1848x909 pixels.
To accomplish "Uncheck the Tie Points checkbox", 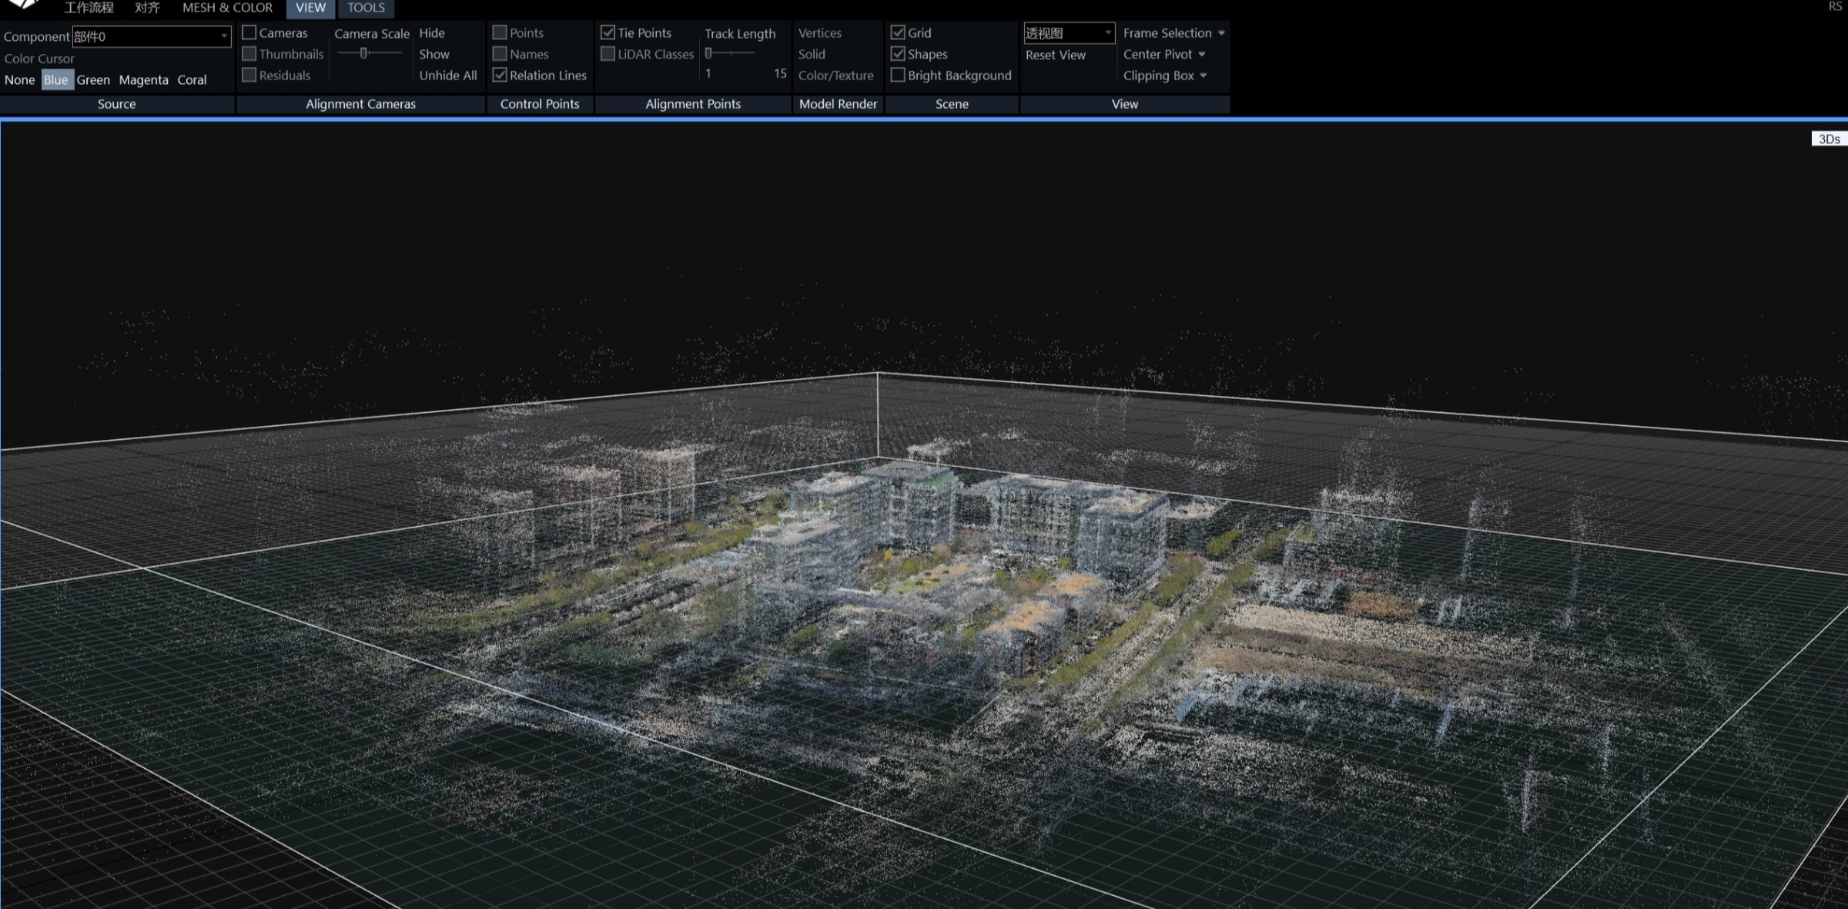I will point(608,33).
